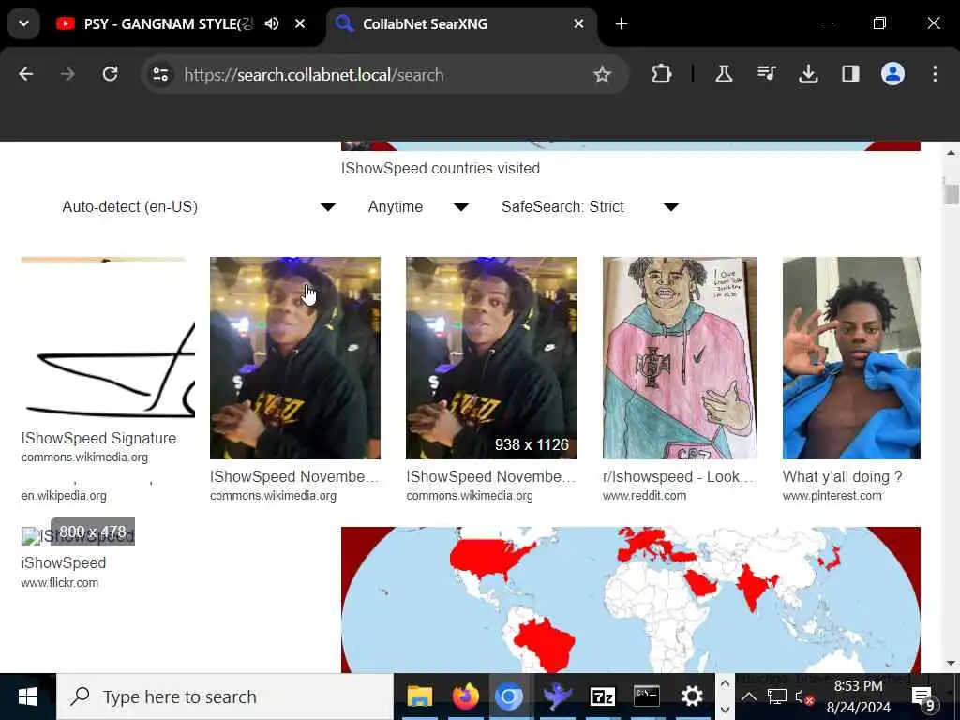Viewport: 960px width, 720px height.
Task: Open the countries visited world map
Action: [x=631, y=600]
